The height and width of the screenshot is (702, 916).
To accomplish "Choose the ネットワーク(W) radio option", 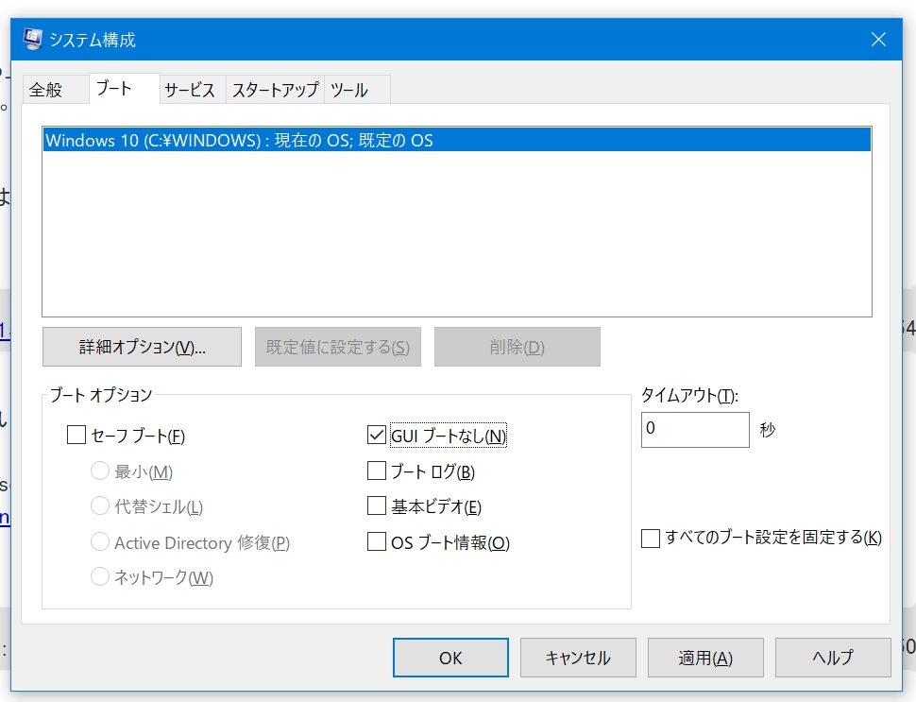I will coord(100,577).
